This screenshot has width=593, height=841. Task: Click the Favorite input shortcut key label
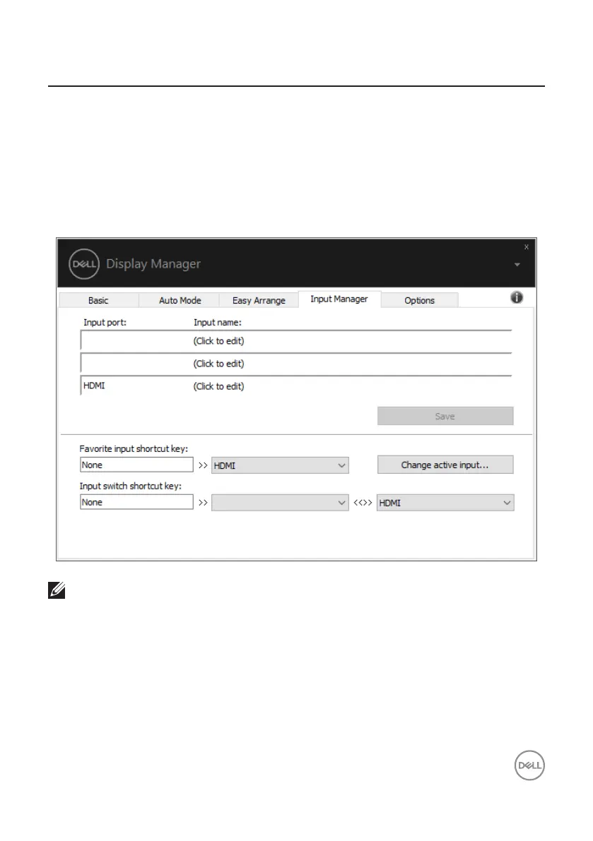[x=134, y=449]
